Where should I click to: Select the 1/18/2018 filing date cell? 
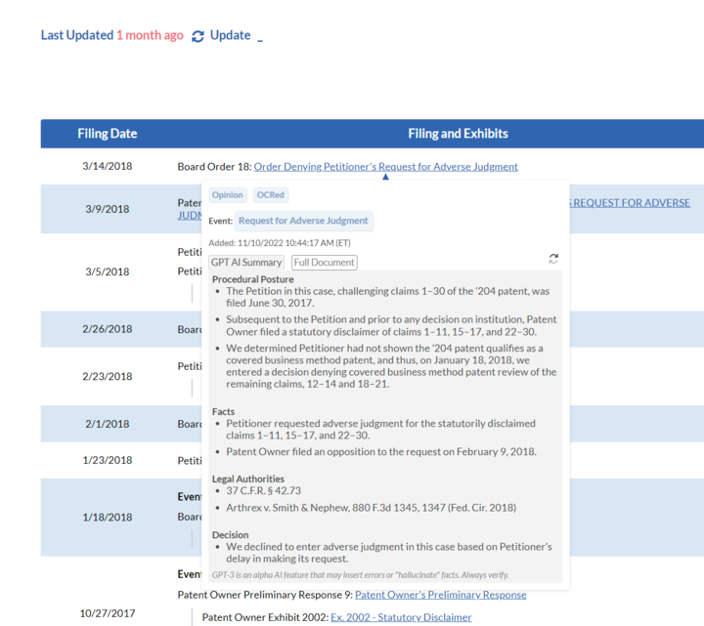point(108,517)
